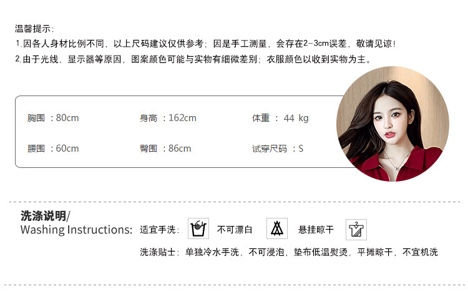The image size is (468, 299).
Task: Click the first tip about size 误差
Action: click(x=206, y=44)
